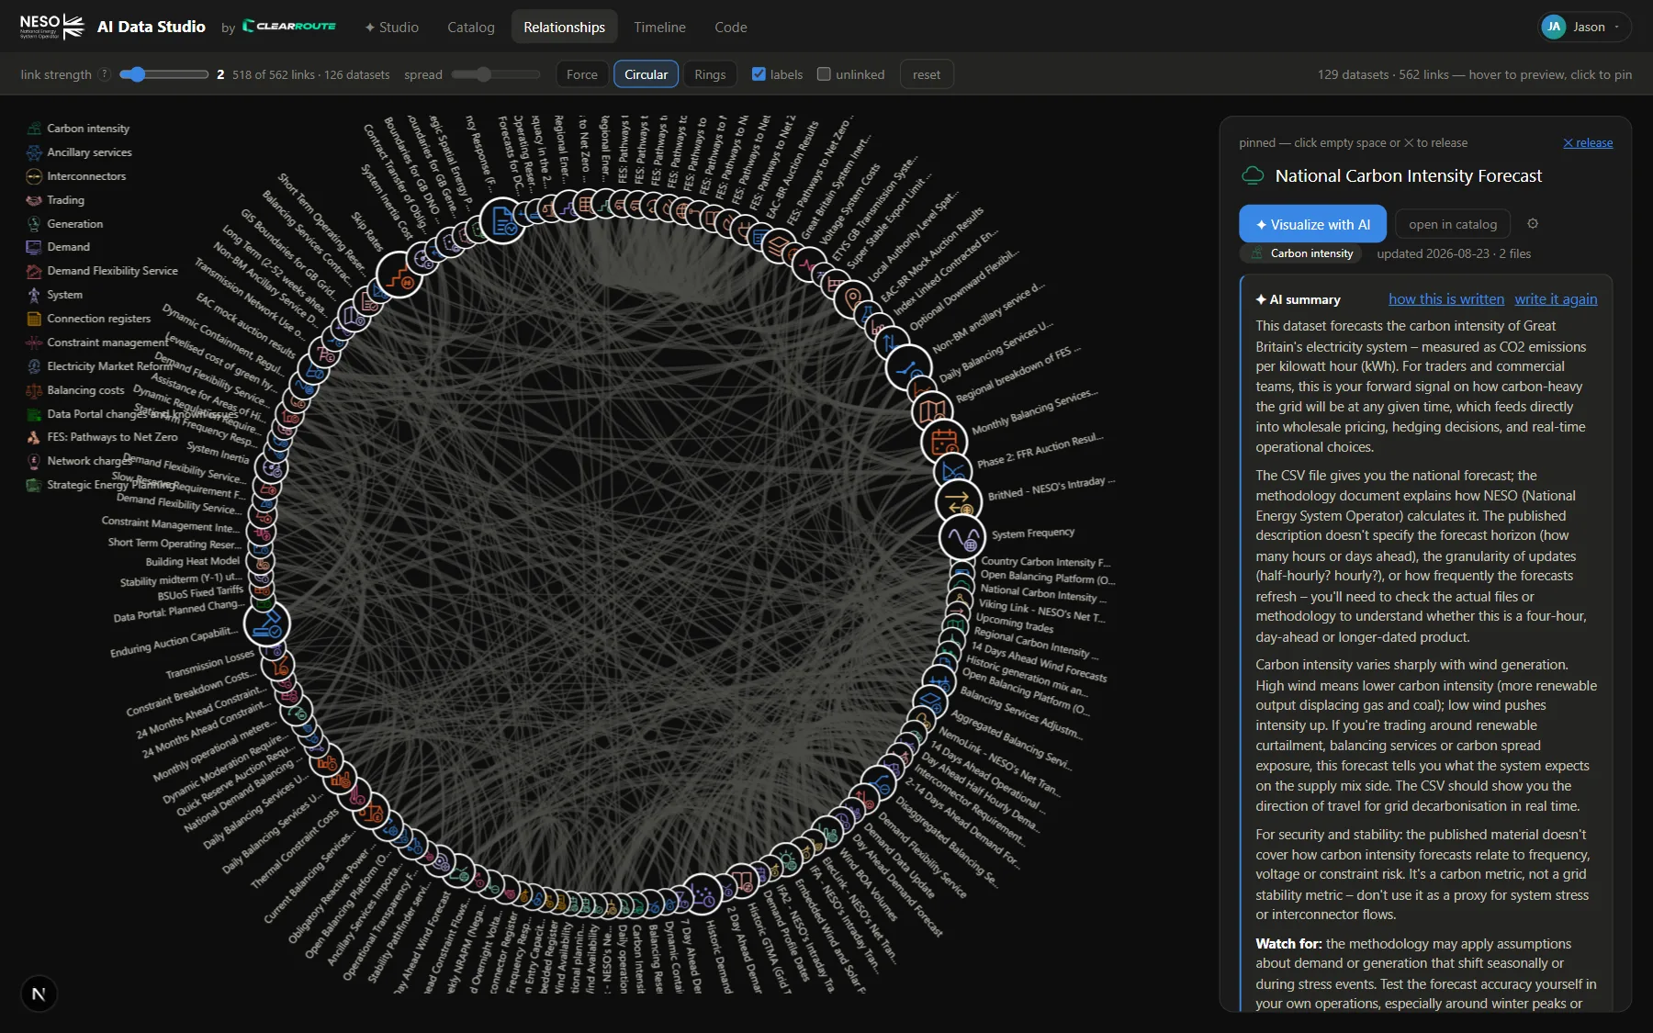Image resolution: width=1653 pixels, height=1033 pixels.
Task: Click the Network charges legend icon
Action: coord(34,461)
